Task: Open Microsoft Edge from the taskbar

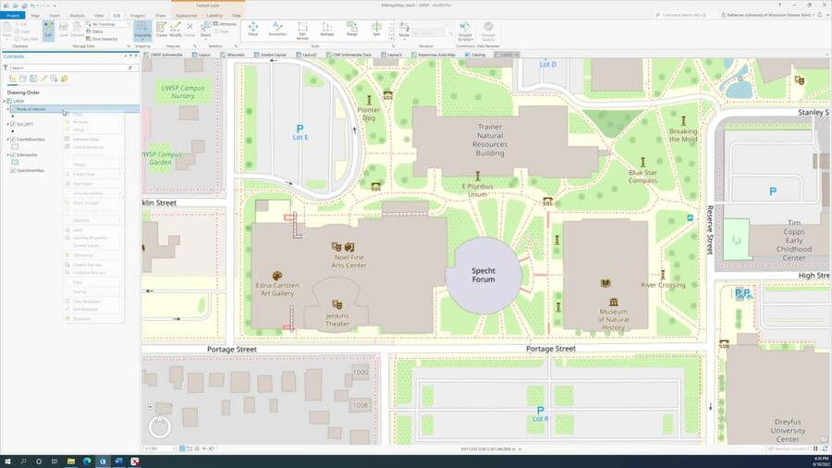Action: pos(87,462)
